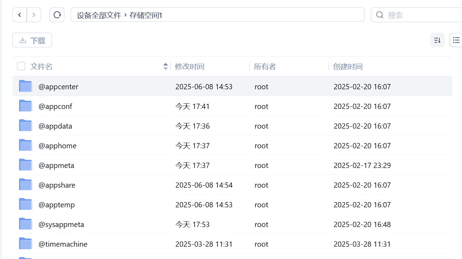Sort by the 创建时间 column header
This screenshot has height=259, width=462.
pyautogui.click(x=348, y=66)
